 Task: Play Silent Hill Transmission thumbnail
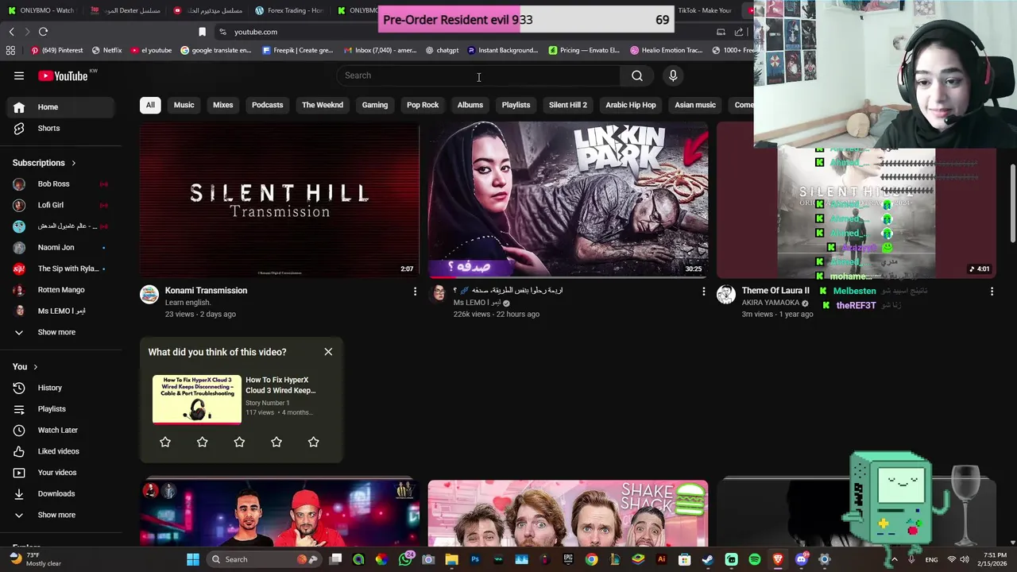pos(280,199)
